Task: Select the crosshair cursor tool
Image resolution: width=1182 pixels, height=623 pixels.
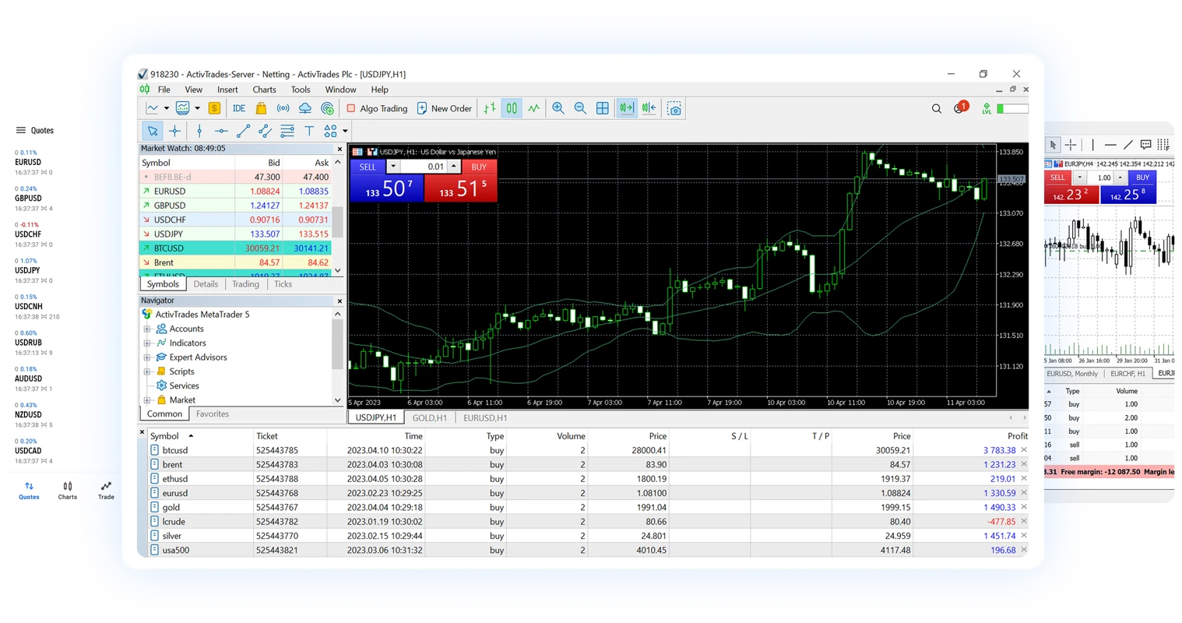Action: (174, 131)
